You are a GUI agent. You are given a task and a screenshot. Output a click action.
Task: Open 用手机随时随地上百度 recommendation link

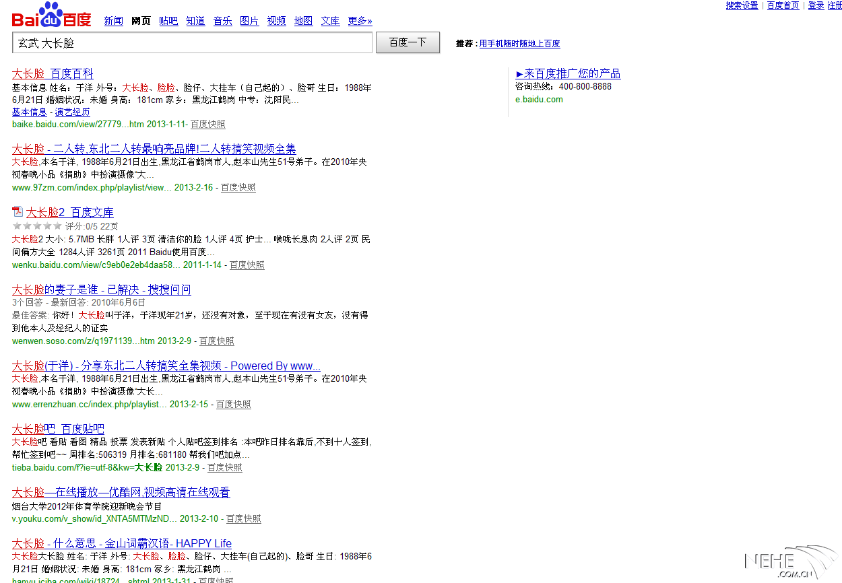click(x=519, y=44)
